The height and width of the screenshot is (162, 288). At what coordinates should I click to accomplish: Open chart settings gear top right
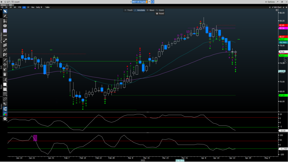click(x=286, y=7)
